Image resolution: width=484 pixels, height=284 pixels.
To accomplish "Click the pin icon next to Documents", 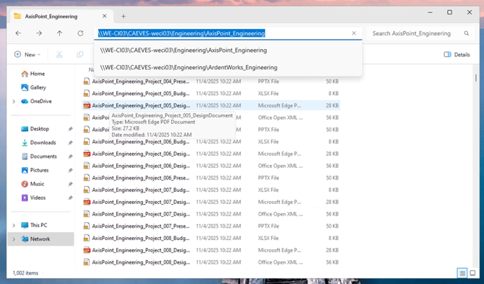I will [70, 156].
